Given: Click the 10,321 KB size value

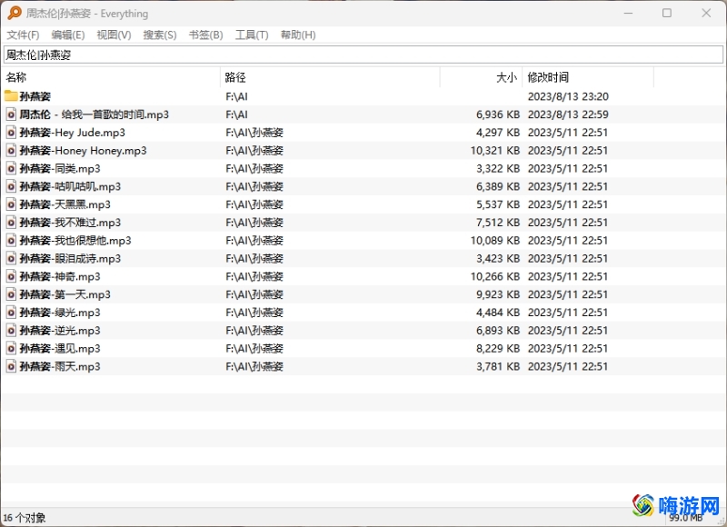Looking at the screenshot, I should pyautogui.click(x=495, y=151).
